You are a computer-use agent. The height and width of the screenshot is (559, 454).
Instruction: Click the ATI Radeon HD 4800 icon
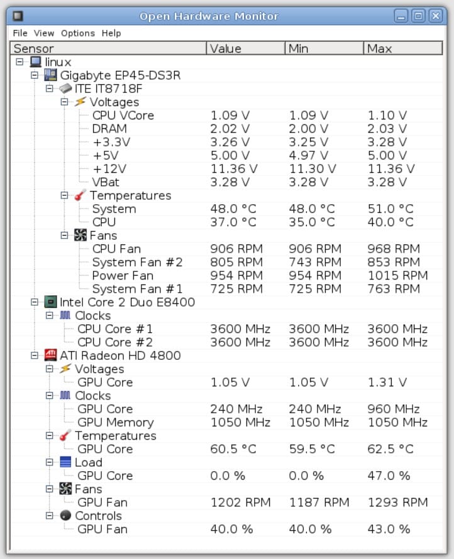coord(50,355)
